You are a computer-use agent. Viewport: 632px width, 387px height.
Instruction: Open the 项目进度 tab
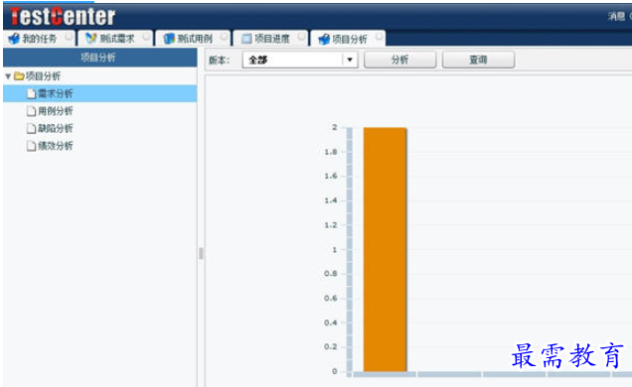tap(270, 39)
